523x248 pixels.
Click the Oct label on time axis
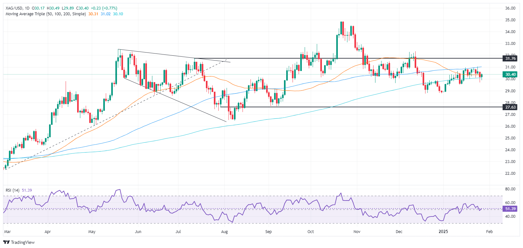[310, 231]
